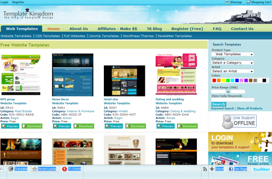Click the Translate globe icon
Screen dimensions: 272x179
coord(11,169)
